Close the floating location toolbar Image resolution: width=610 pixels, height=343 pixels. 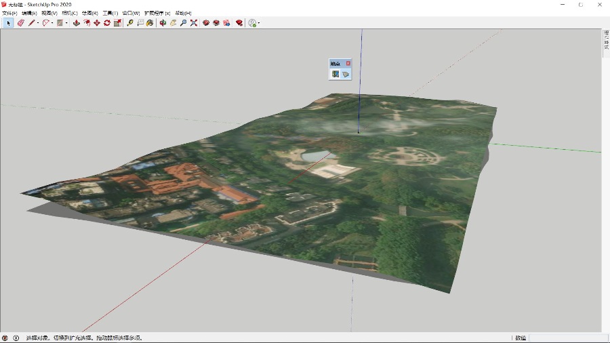[348, 63]
